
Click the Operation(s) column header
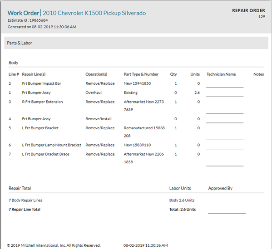point(96,74)
